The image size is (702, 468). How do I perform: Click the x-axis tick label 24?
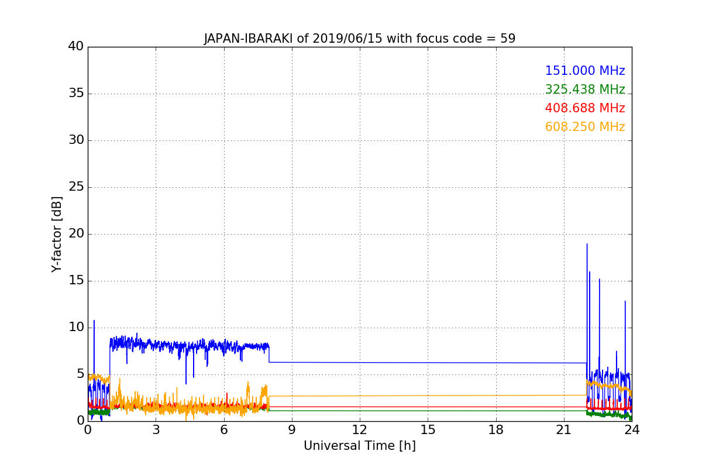pyautogui.click(x=632, y=429)
